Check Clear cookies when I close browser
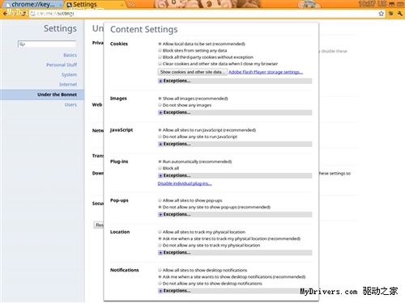 pos(160,64)
